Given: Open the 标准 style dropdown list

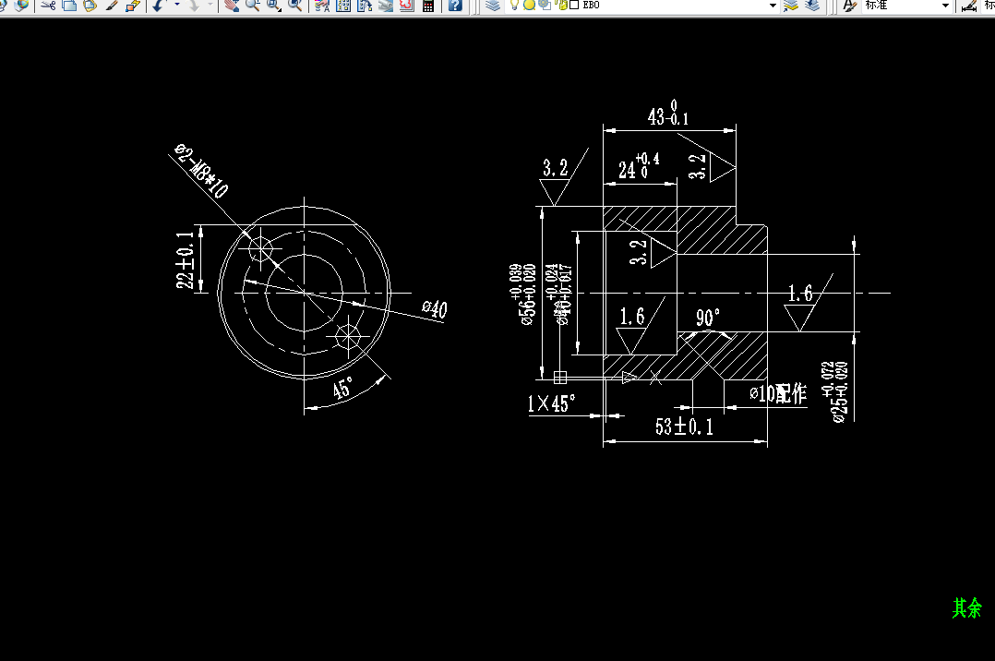Looking at the screenshot, I should tap(946, 6).
